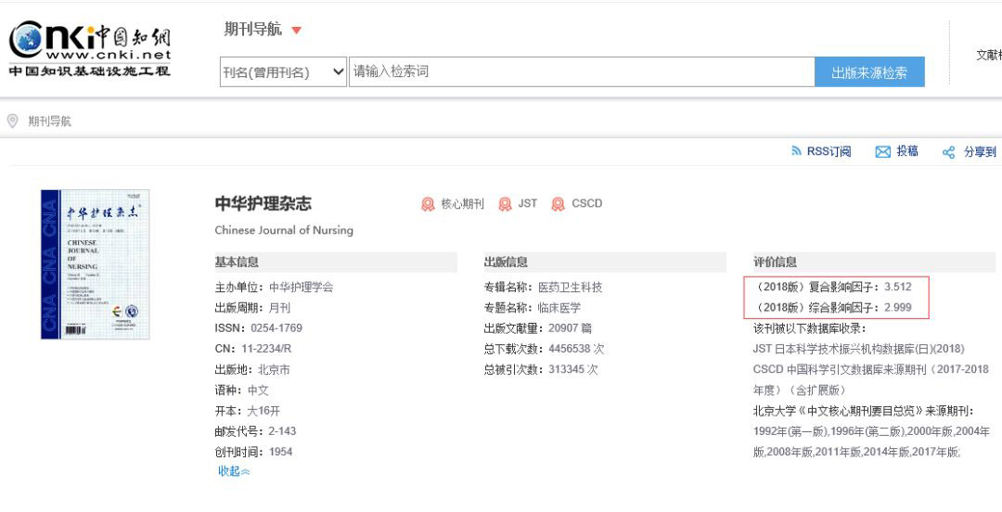1002x512 pixels.
Task: Click the CN value 11-2234/R
Action: pos(266,349)
